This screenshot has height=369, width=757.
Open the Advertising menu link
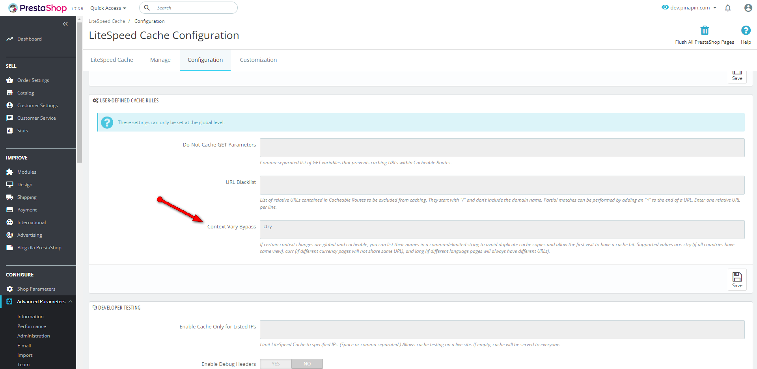tap(30, 235)
